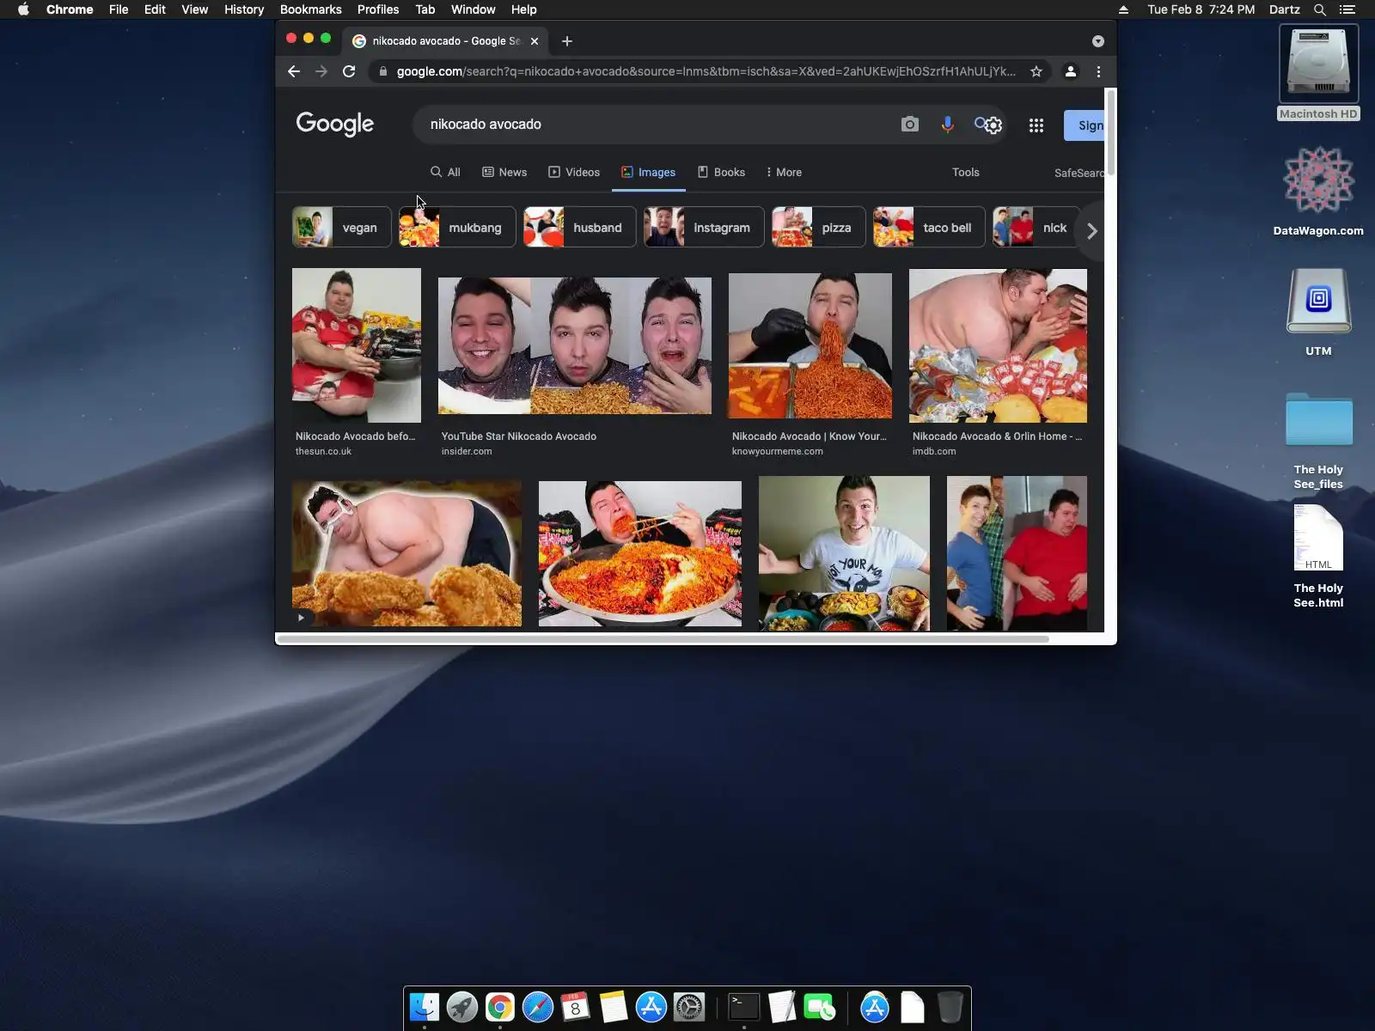Open the Apple menu

coord(23,9)
